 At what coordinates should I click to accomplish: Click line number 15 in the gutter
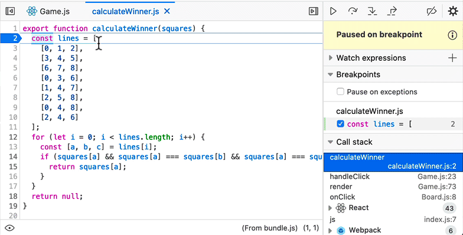point(13,167)
